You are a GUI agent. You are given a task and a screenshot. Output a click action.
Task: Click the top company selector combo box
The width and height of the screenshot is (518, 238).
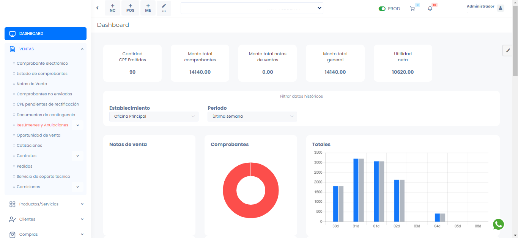click(252, 8)
